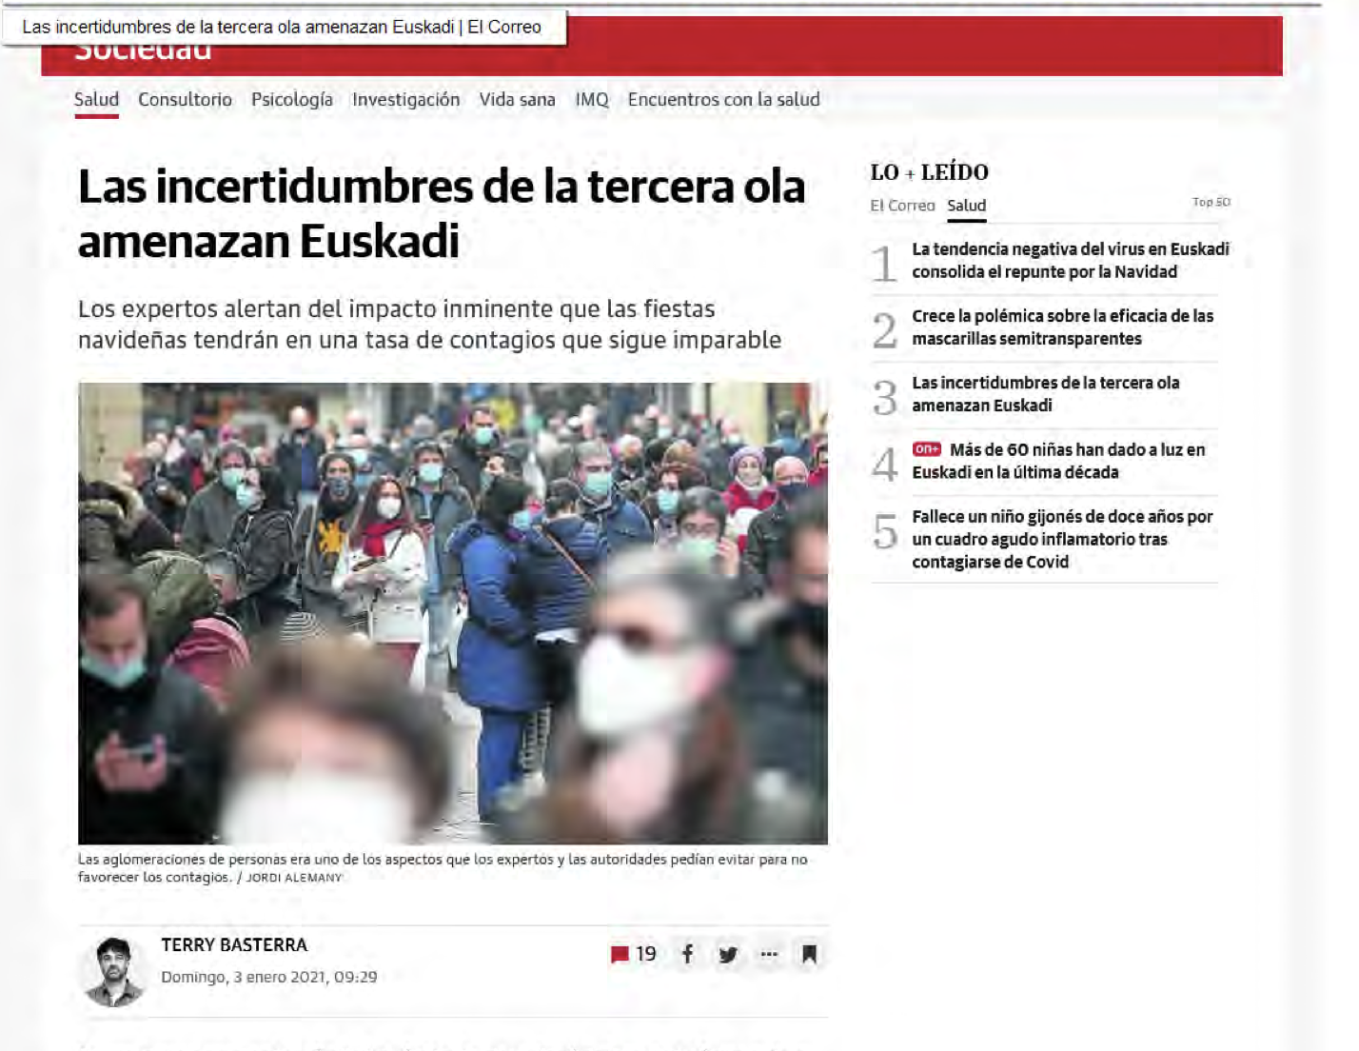
Task: Bookmark this article with the save icon
Action: tap(809, 954)
